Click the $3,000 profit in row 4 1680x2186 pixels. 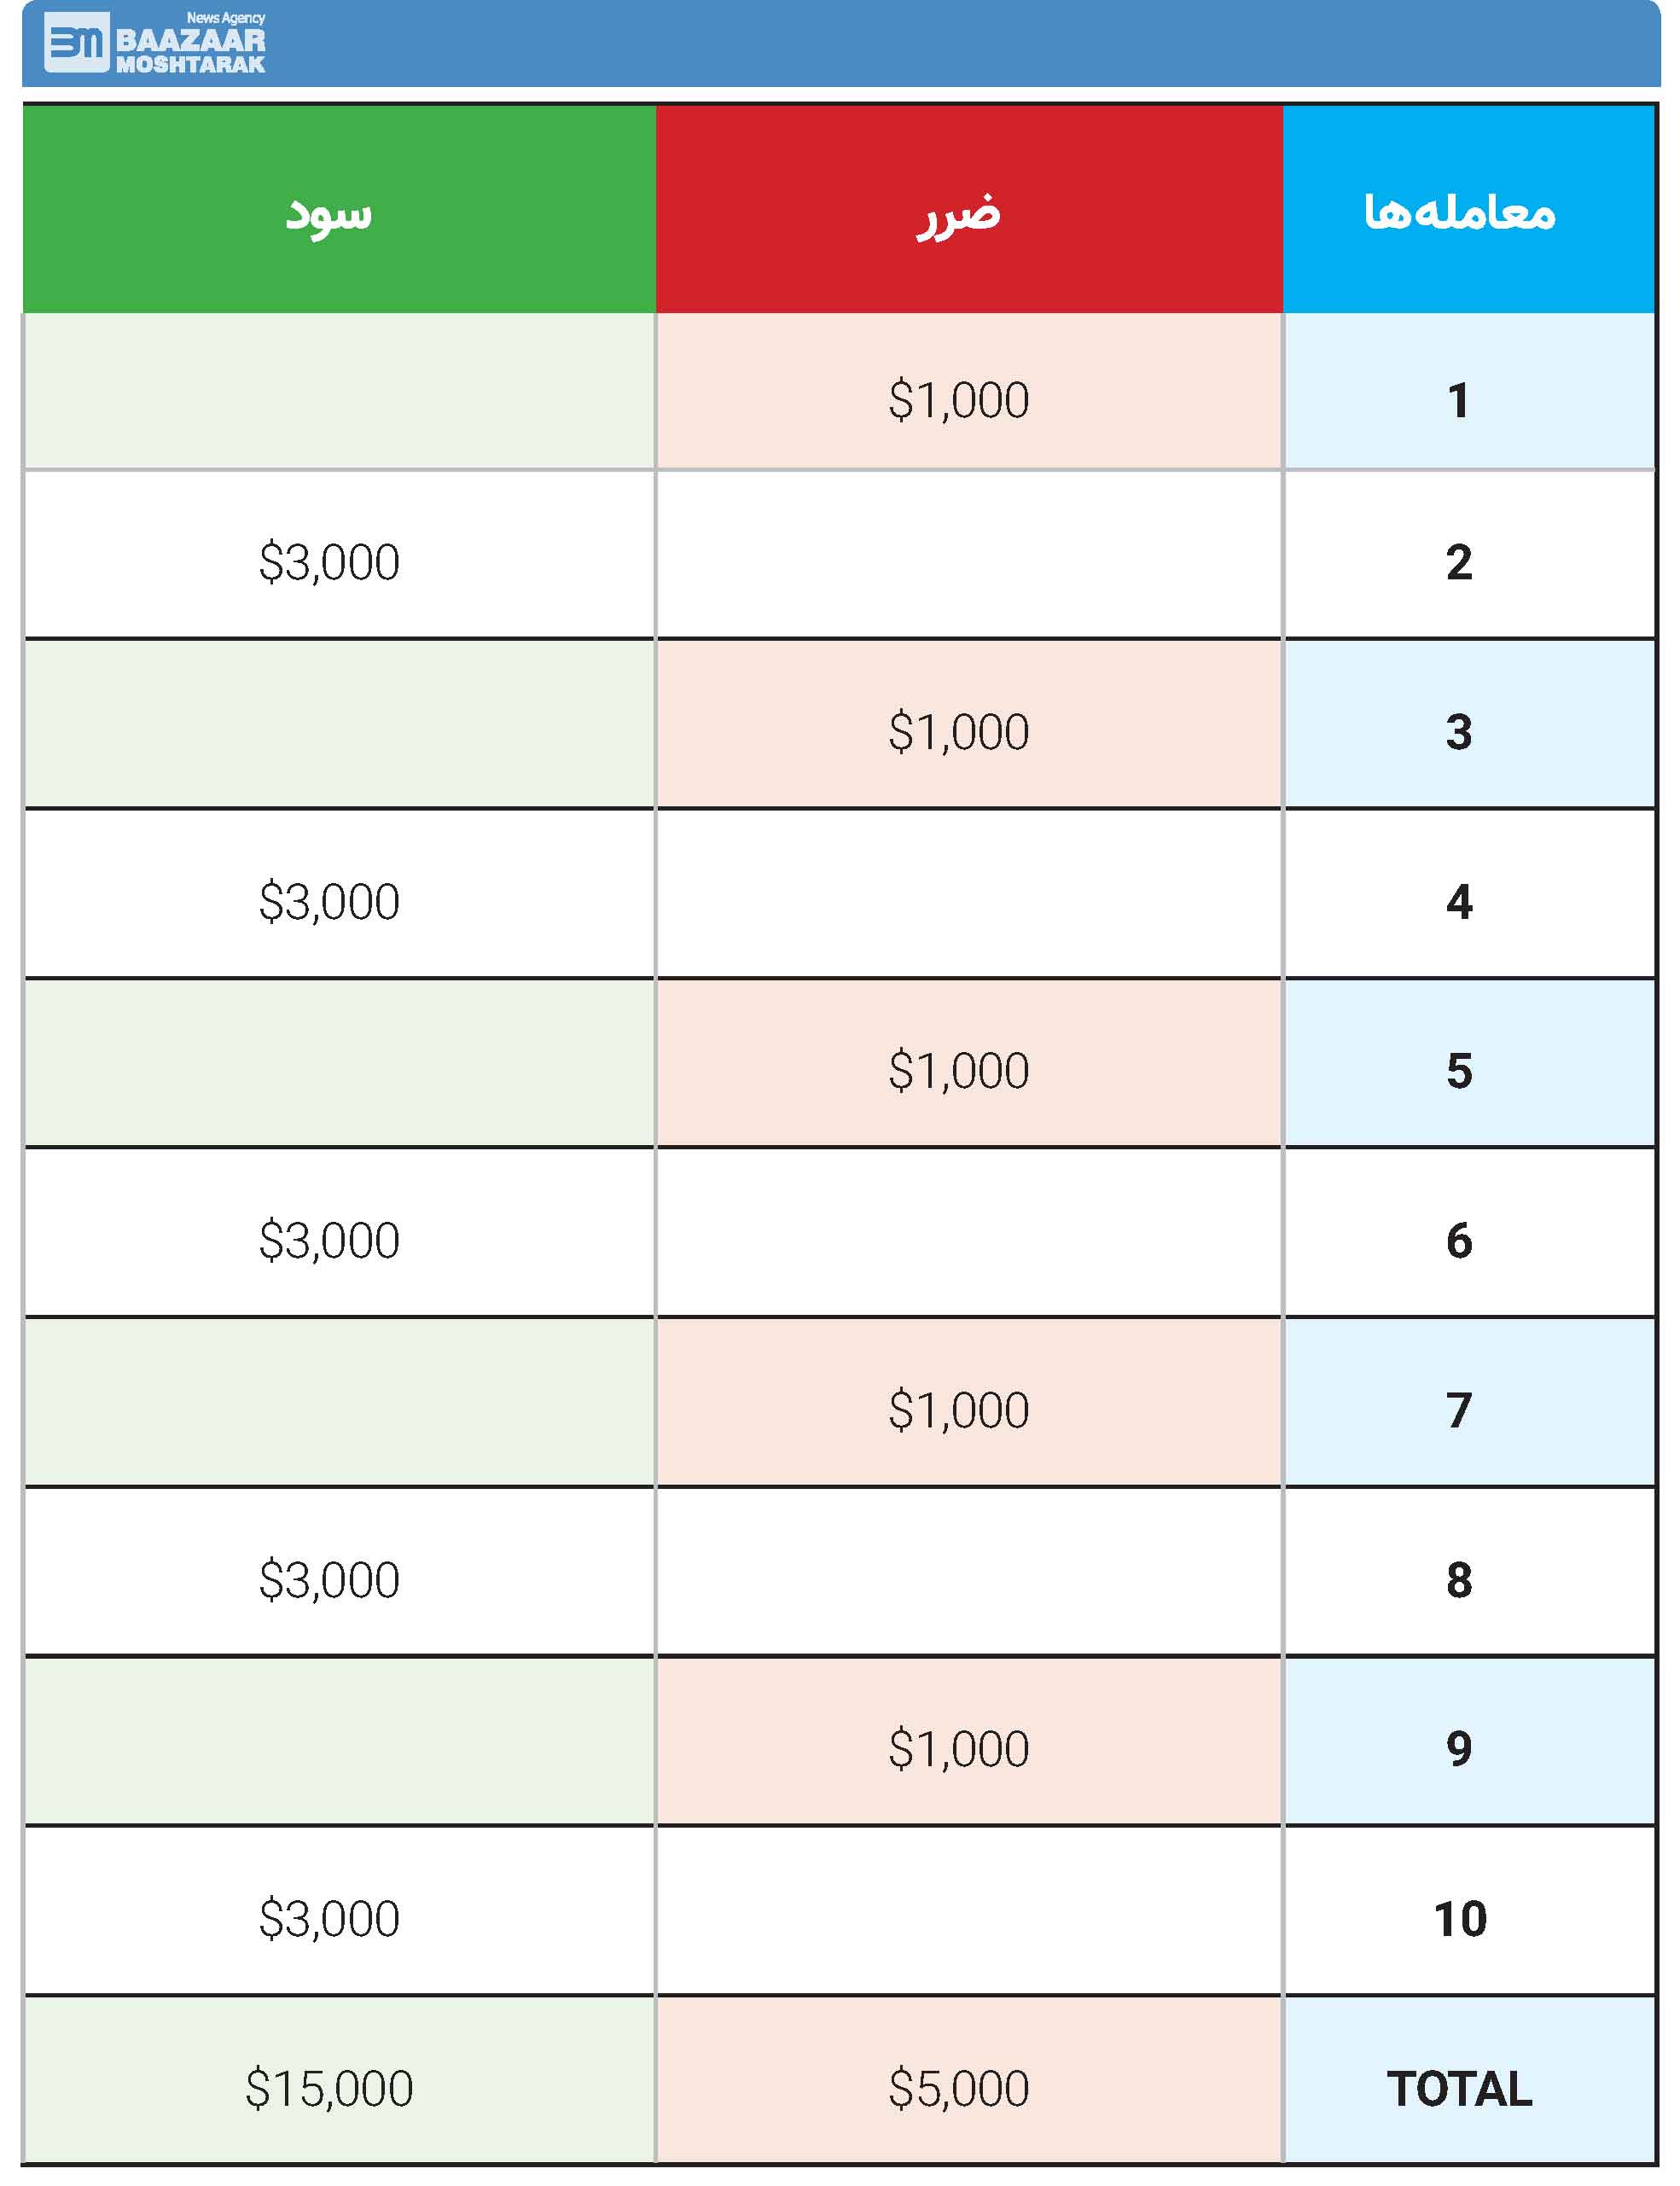tap(329, 902)
